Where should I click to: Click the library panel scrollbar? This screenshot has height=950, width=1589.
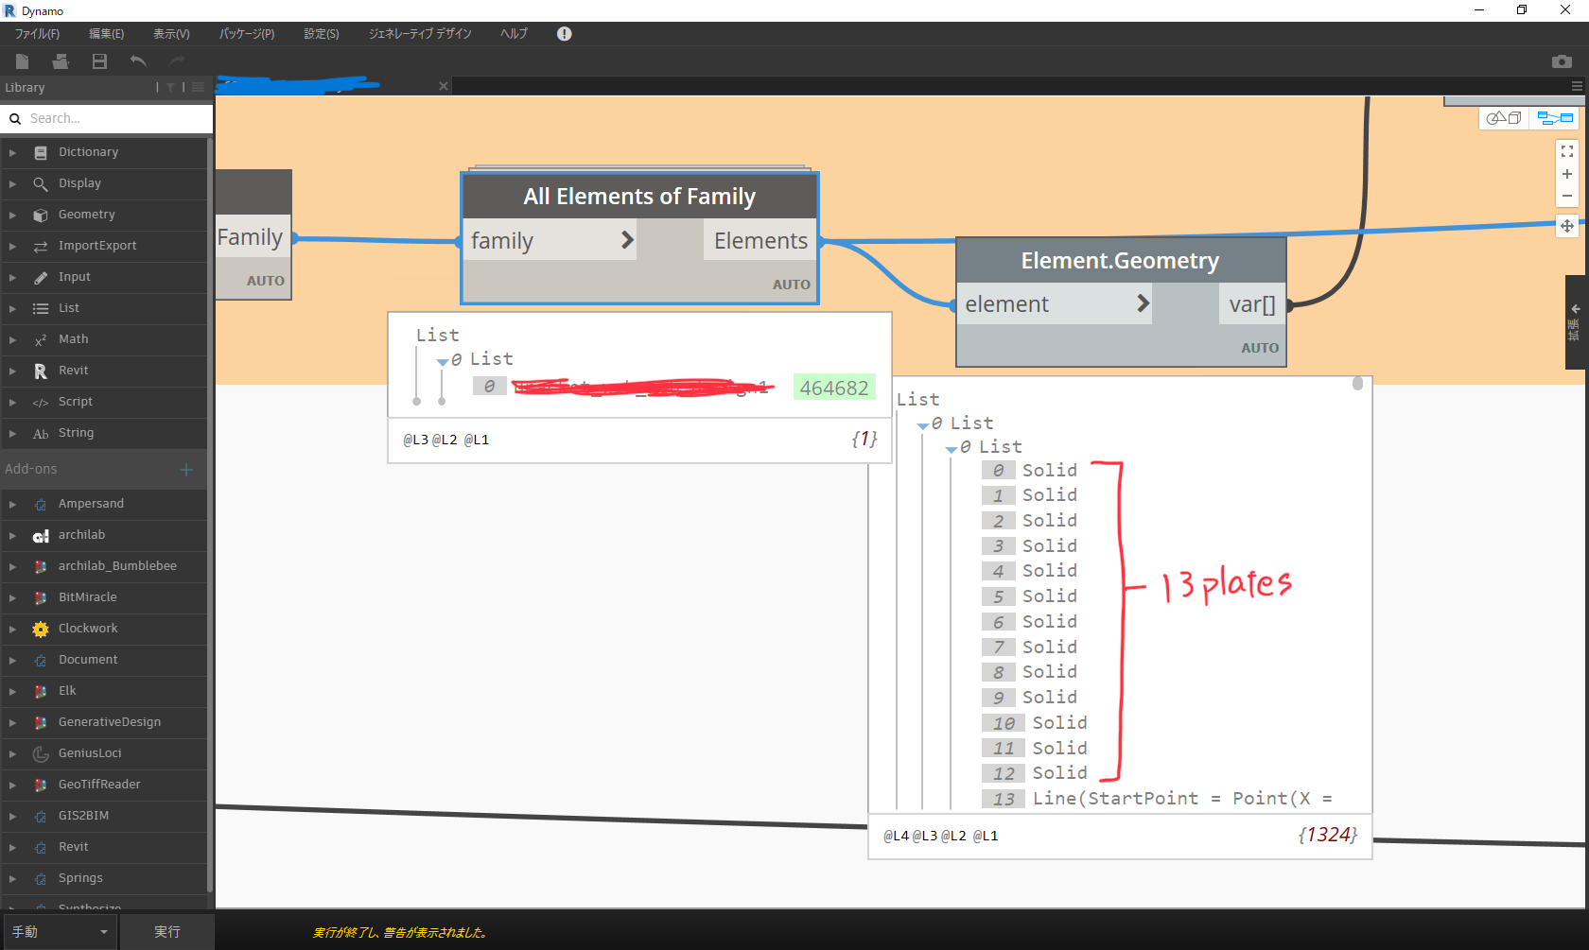[x=210, y=515]
